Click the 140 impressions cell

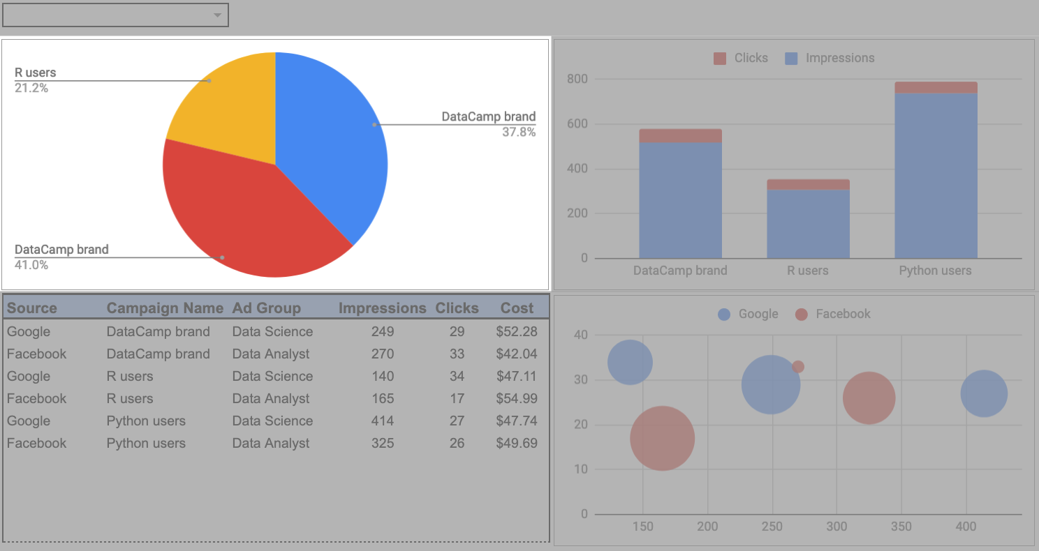pyautogui.click(x=383, y=377)
